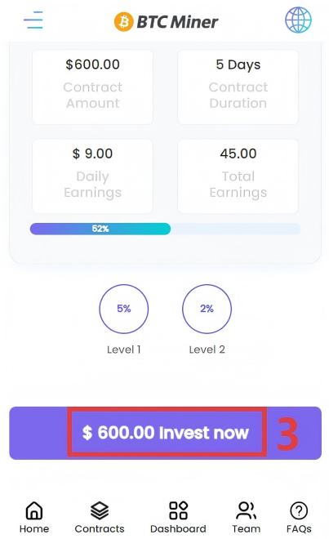Tap the $600.00 Contract Amount card
The height and width of the screenshot is (539, 329).
[x=92, y=87]
